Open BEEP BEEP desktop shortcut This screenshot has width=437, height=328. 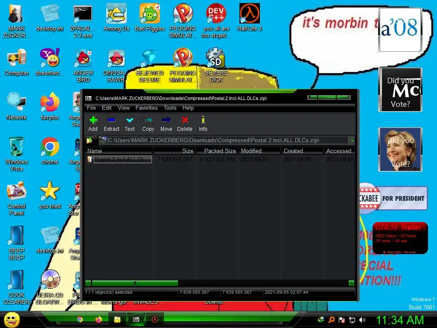tap(17, 243)
